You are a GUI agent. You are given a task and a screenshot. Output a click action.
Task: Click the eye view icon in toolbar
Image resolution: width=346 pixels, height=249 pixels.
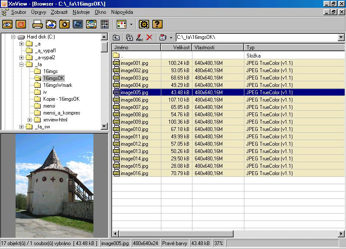pyautogui.click(x=7, y=24)
